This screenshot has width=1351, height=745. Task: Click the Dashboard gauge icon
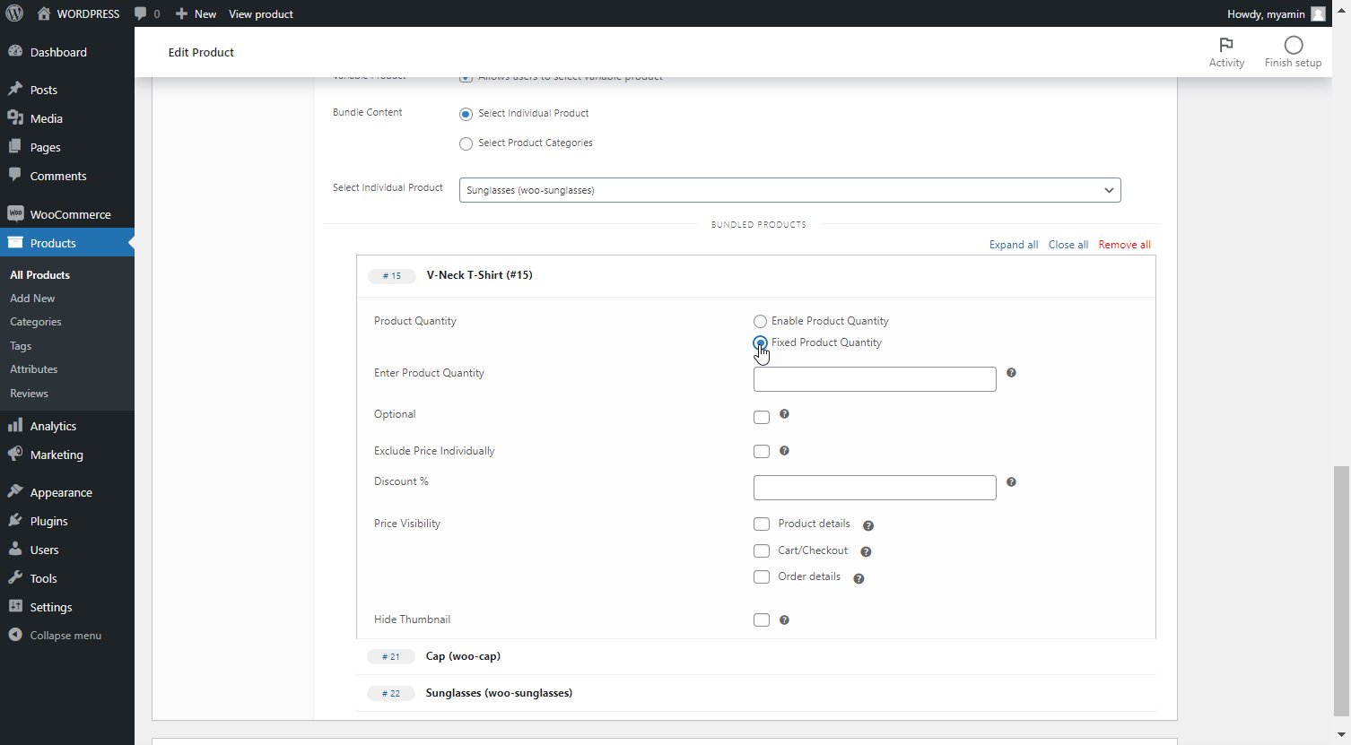(15, 51)
